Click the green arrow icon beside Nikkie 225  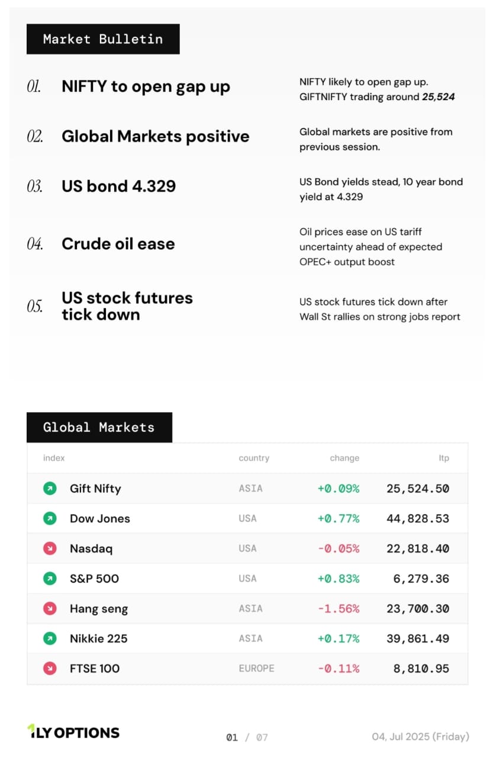point(50,638)
